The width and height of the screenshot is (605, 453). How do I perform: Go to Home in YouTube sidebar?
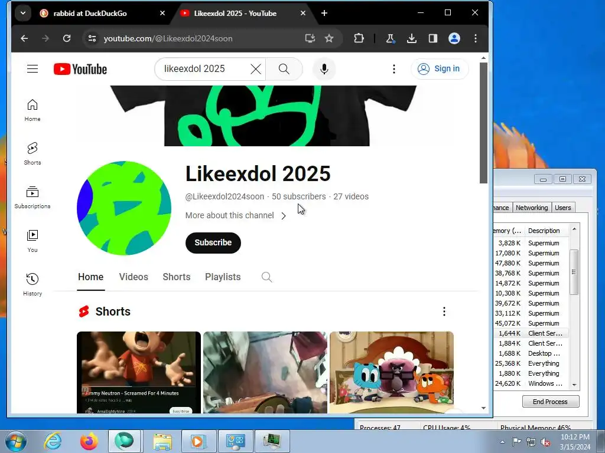(32, 110)
